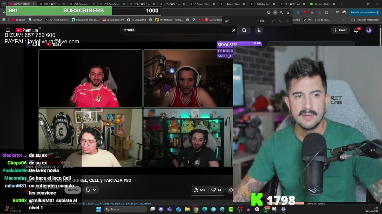Open the Windows Start menu
The image size is (382, 214).
coord(99,209)
